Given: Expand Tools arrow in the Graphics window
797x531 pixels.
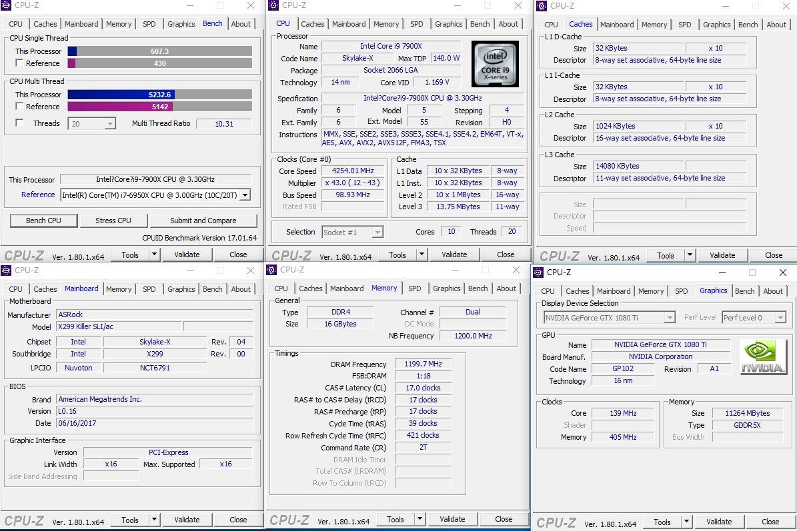Looking at the screenshot, I should 686,522.
